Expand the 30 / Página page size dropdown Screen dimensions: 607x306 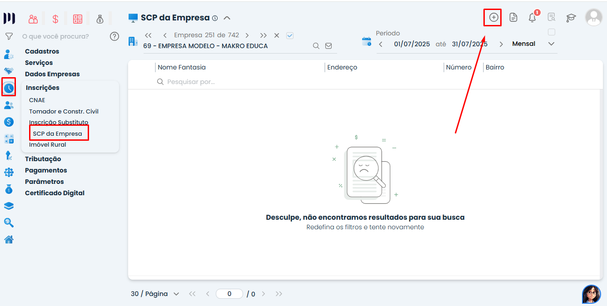(154, 294)
